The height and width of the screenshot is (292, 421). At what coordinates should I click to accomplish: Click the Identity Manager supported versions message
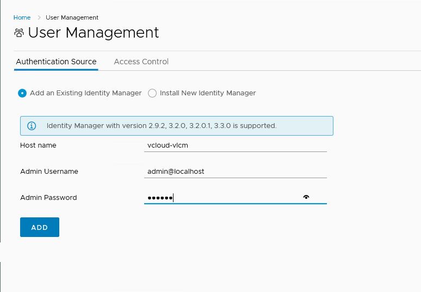tap(162, 126)
